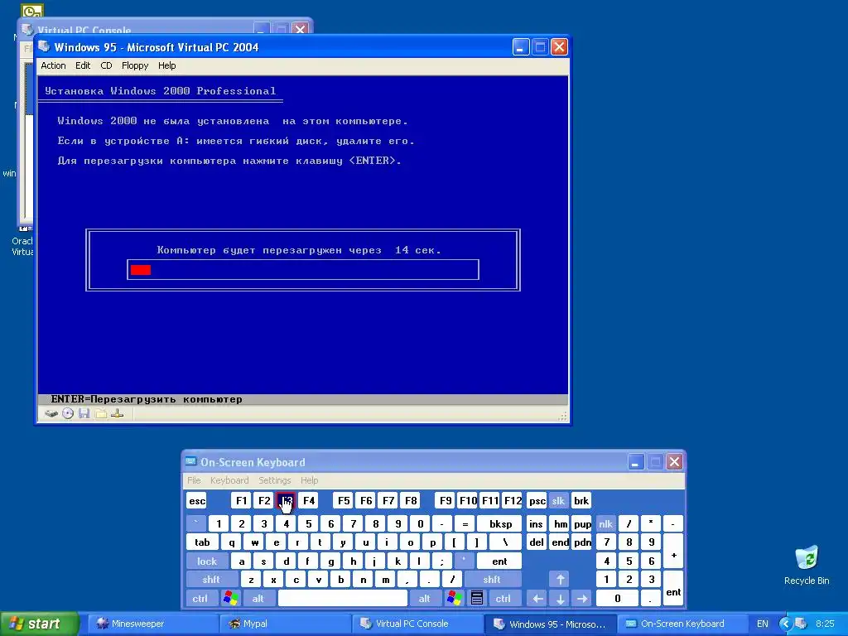848x636 pixels.
Task: Click the bksp key
Action: (x=500, y=523)
